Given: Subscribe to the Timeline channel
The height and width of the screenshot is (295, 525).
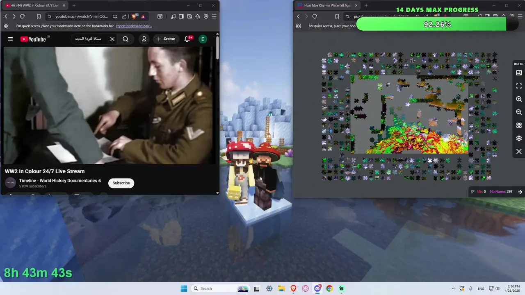Looking at the screenshot, I should 121,183.
